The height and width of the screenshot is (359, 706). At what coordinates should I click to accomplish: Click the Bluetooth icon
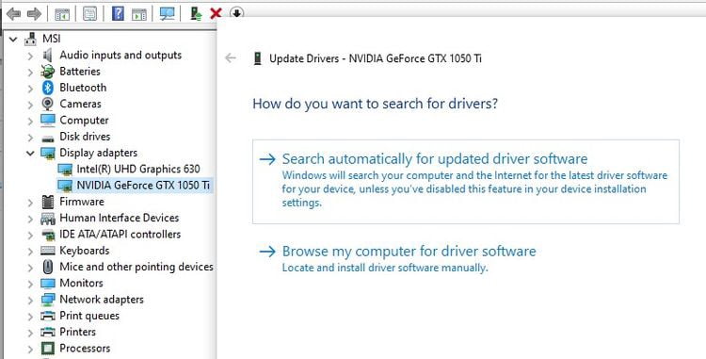click(48, 88)
